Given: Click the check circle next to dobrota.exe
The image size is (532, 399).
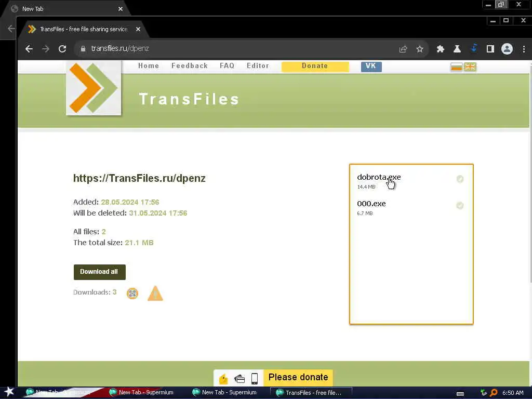Looking at the screenshot, I should click(x=460, y=179).
